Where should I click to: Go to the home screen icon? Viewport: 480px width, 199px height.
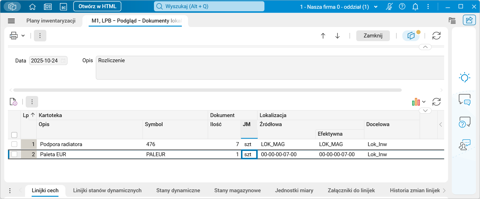click(x=32, y=7)
